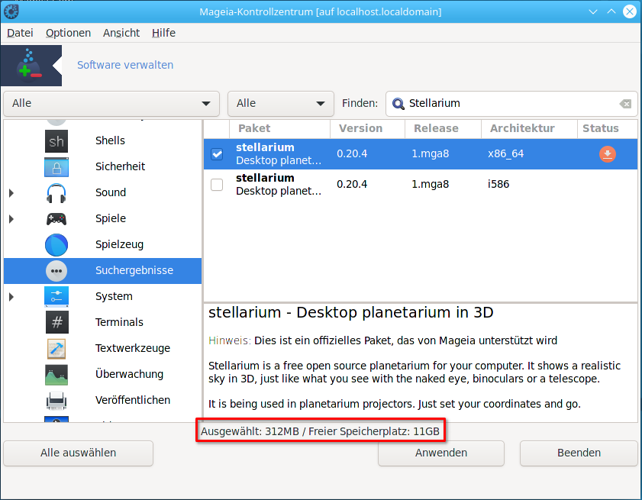Expand the System category
642x500 pixels.
click(11, 296)
